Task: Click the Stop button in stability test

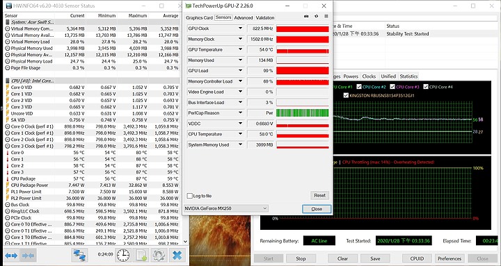Action: coord(301,258)
